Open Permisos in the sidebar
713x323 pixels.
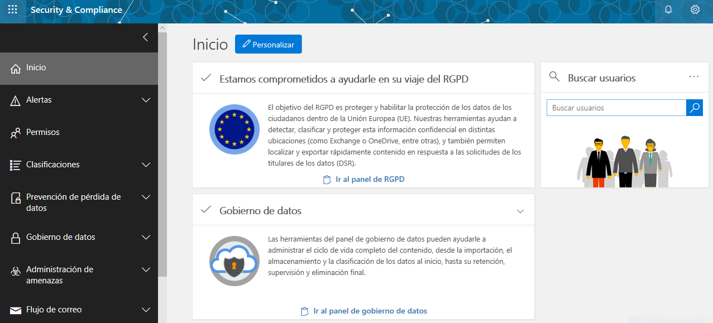point(42,133)
